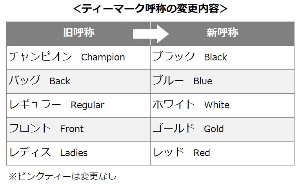
Task: Select the バッグ Back cell
Action: point(78,82)
